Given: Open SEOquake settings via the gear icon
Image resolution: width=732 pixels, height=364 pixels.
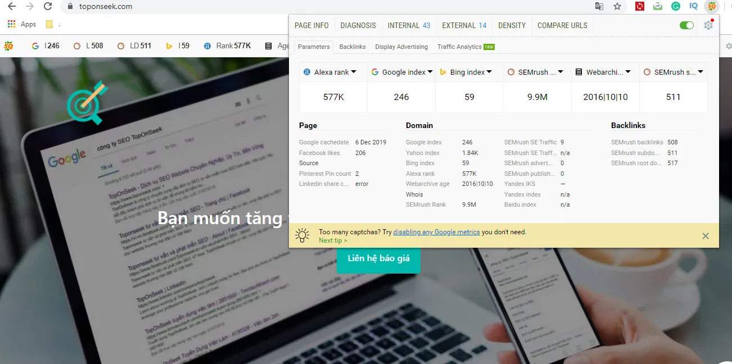Looking at the screenshot, I should click(x=708, y=25).
